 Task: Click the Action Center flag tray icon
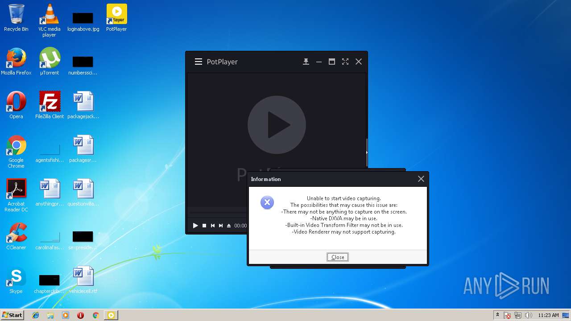coord(508,315)
